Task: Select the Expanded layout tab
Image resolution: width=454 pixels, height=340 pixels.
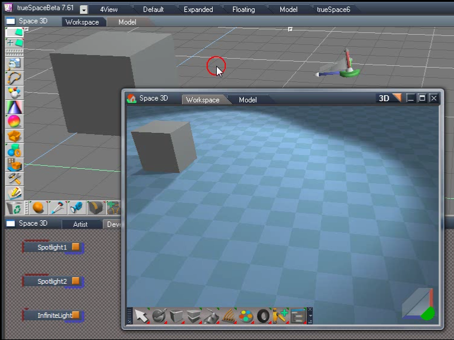Action: [x=198, y=10]
